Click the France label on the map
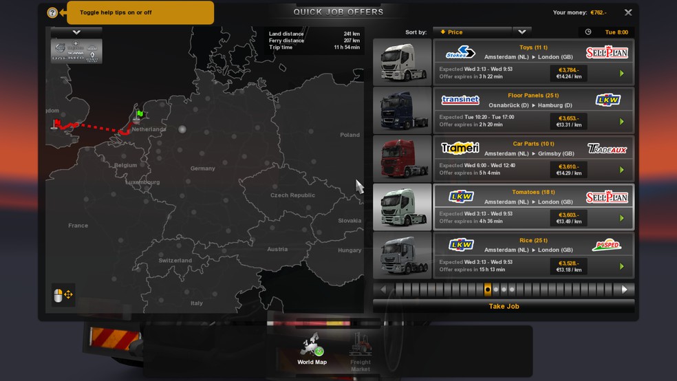The image size is (677, 381). tap(78, 226)
